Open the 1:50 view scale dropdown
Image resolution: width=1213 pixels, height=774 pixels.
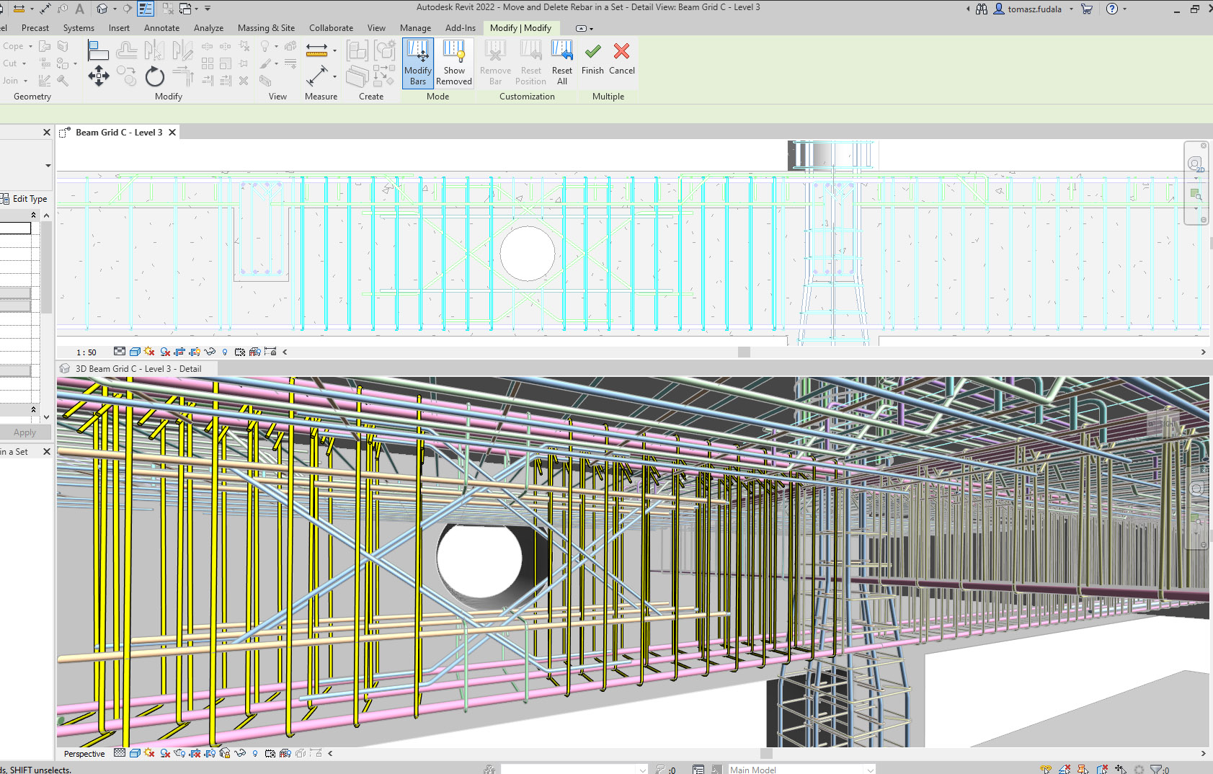coord(86,352)
